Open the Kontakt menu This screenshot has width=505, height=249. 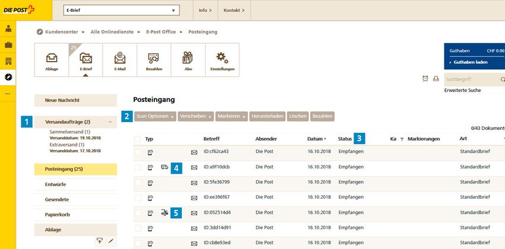[x=234, y=10]
